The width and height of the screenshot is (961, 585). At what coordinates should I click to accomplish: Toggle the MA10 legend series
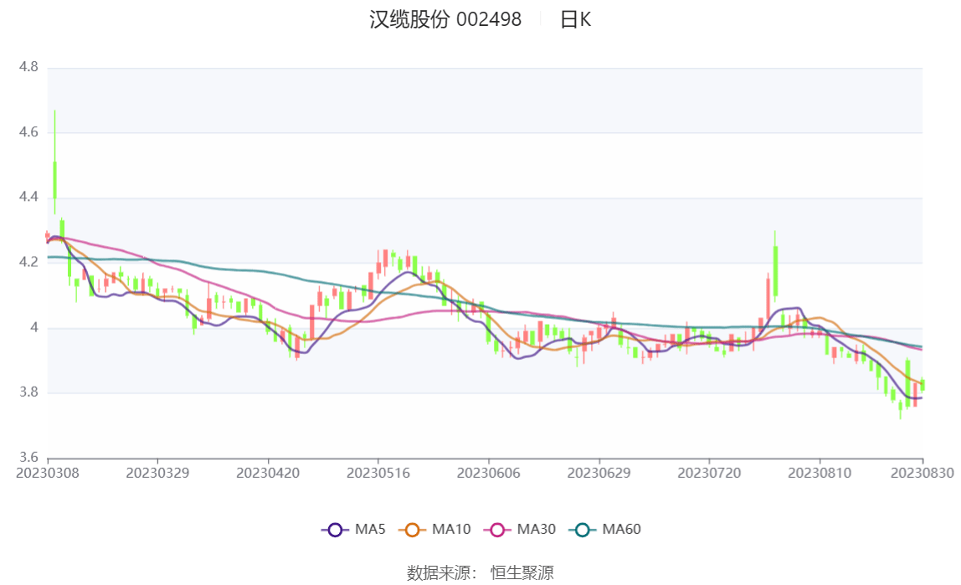pos(436,529)
